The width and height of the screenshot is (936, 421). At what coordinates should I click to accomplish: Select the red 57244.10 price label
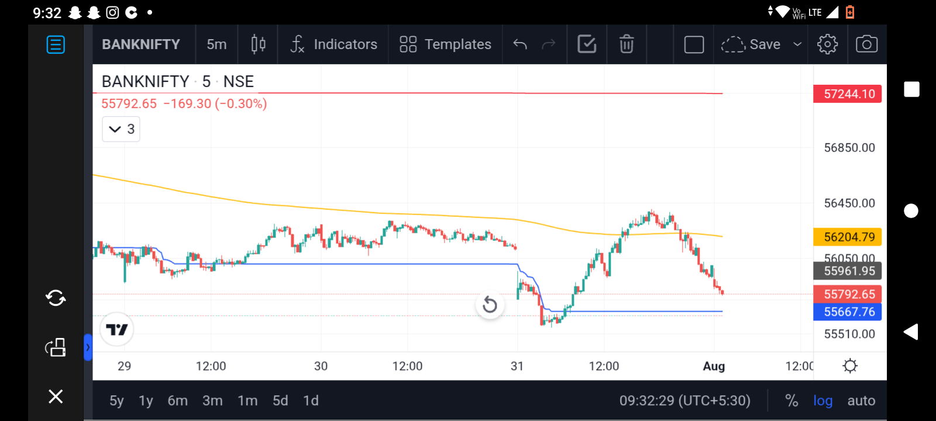coord(848,94)
